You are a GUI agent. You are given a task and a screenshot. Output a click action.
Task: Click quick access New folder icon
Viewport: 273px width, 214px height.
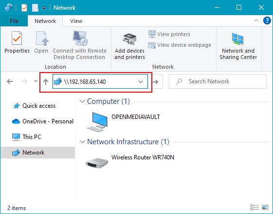[35, 8]
